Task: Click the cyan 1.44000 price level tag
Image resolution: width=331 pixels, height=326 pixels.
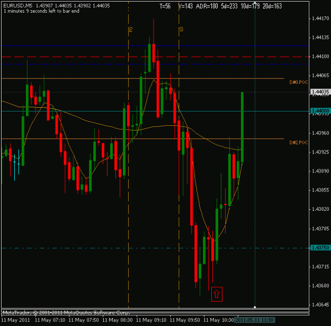Action: coord(320,111)
